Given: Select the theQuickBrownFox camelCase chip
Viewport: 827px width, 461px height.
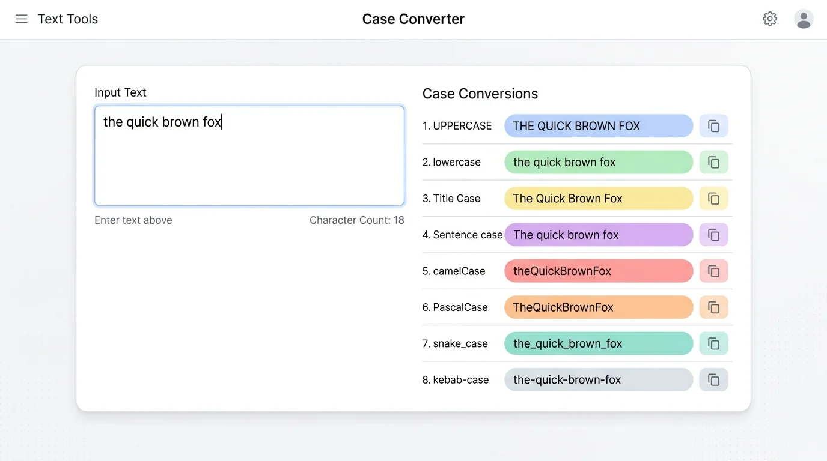Looking at the screenshot, I should [598, 271].
